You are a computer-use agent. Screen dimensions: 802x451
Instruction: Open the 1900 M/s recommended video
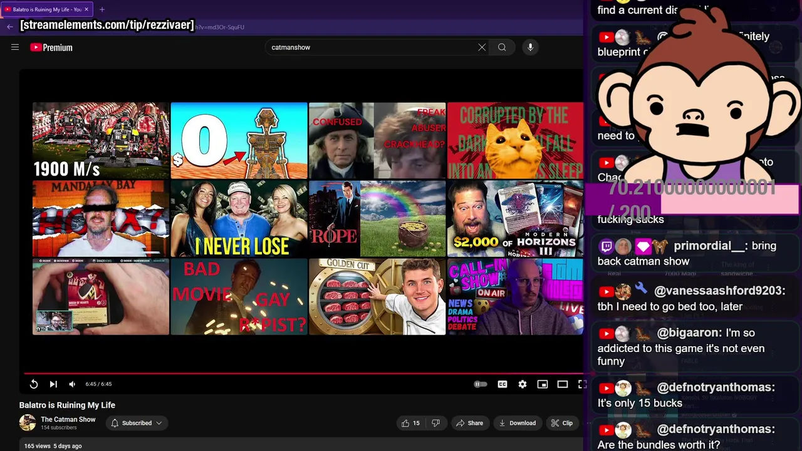(x=101, y=141)
